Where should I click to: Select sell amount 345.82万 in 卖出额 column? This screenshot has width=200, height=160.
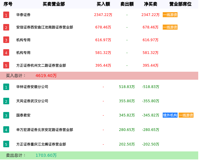tap(127, 115)
